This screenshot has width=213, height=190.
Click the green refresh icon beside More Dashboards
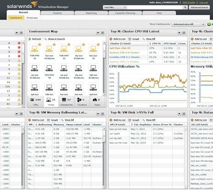[209, 24]
